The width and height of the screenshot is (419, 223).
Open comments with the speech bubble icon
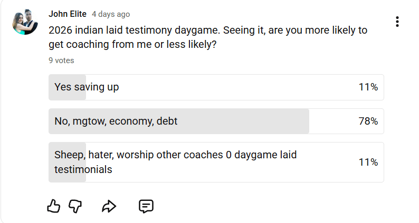point(146,206)
